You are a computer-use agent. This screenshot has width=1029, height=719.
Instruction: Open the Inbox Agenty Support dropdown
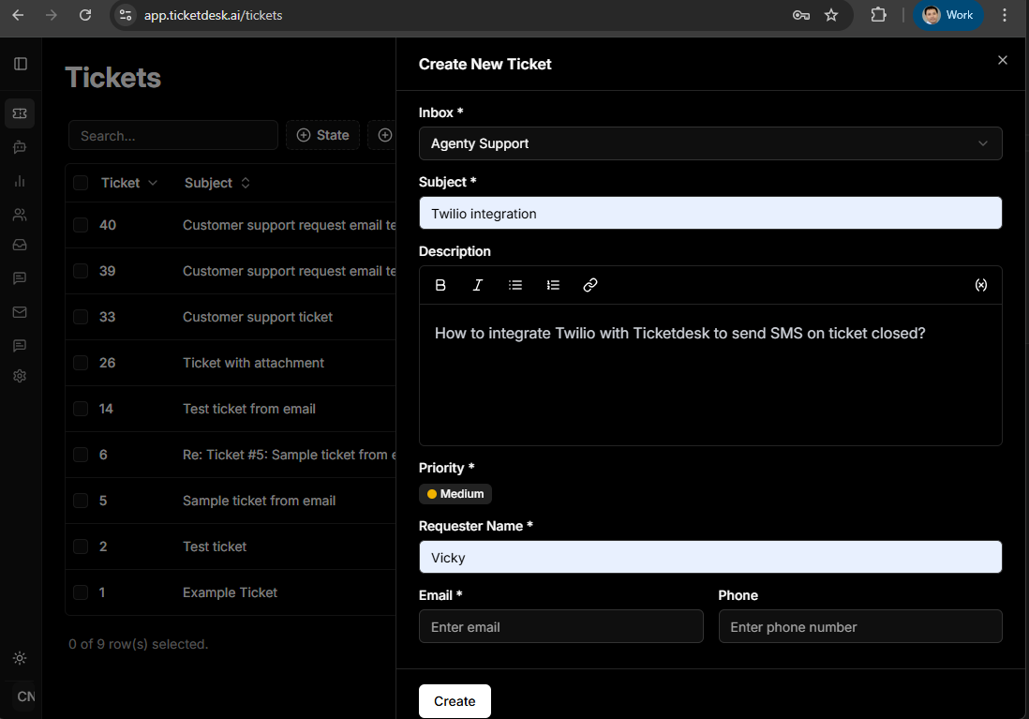710,143
